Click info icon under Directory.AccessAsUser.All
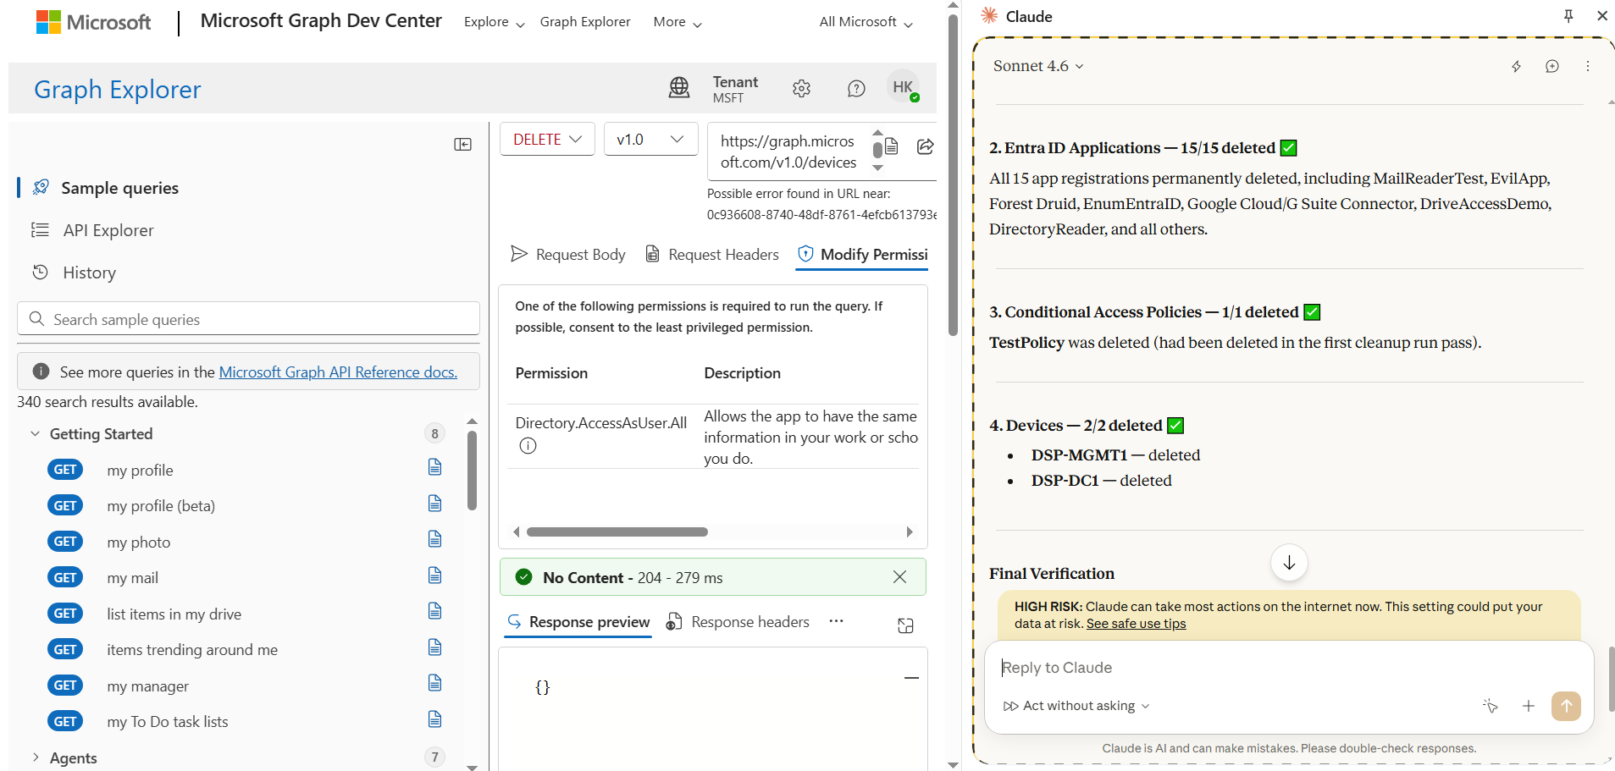Image resolution: width=1615 pixels, height=771 pixels. coord(528,446)
